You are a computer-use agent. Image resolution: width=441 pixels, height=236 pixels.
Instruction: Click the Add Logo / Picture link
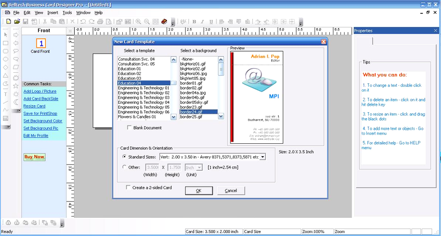coord(40,92)
